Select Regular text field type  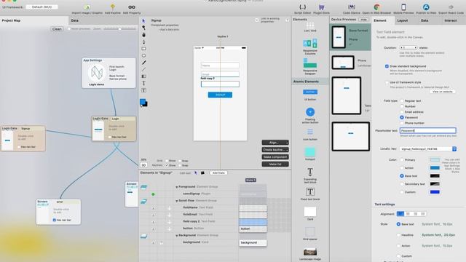[x=402, y=101]
